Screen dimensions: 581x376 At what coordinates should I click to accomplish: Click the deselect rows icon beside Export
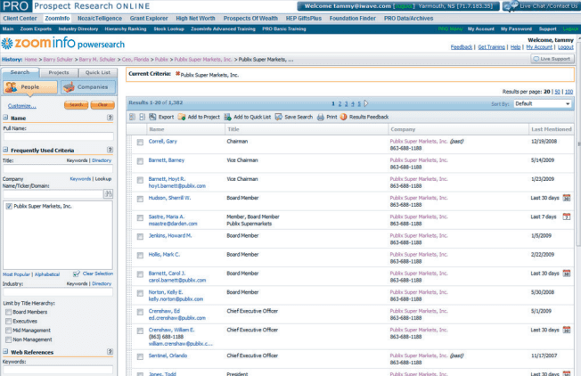[x=143, y=117]
